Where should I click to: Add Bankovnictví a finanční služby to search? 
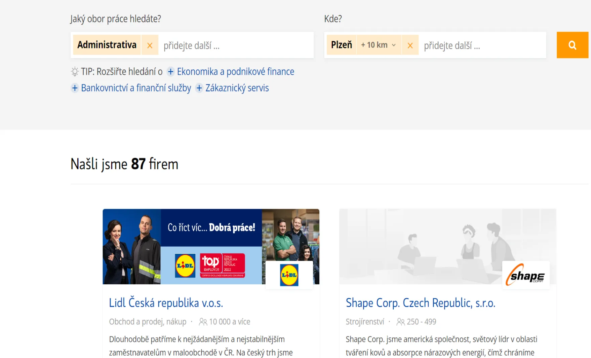tap(136, 88)
